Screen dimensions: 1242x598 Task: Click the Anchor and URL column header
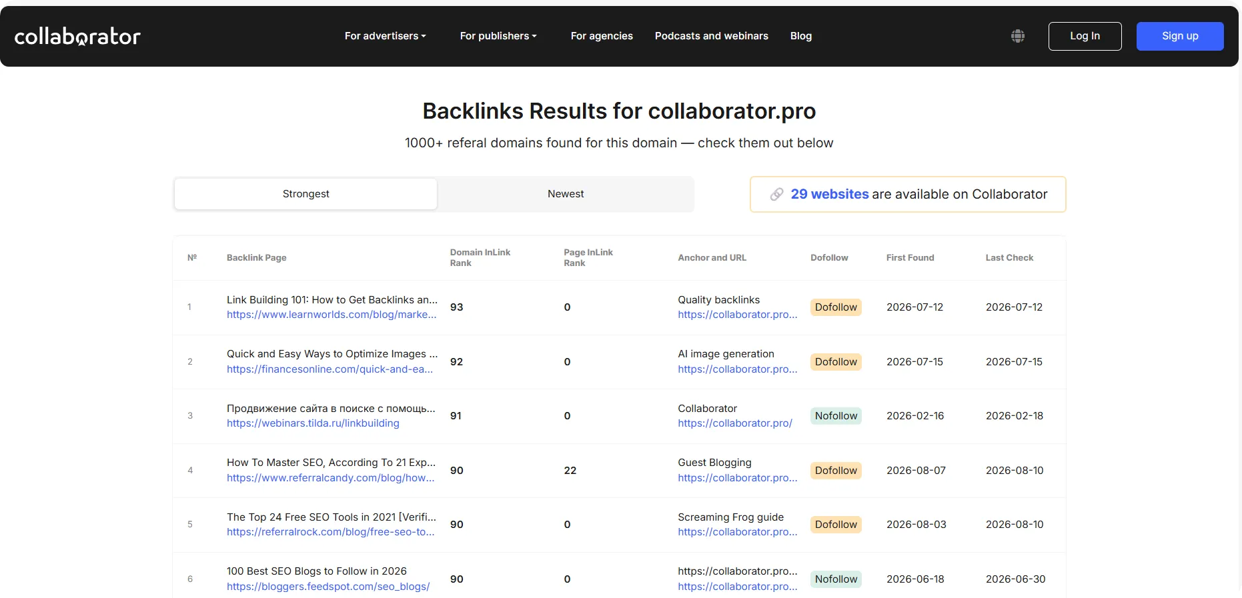click(712, 258)
